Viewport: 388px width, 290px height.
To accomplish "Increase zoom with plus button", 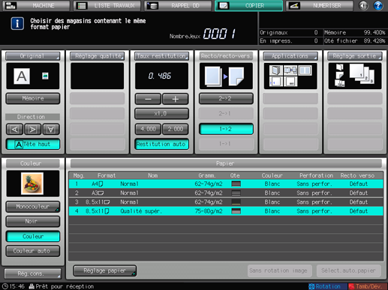I will (175, 99).
